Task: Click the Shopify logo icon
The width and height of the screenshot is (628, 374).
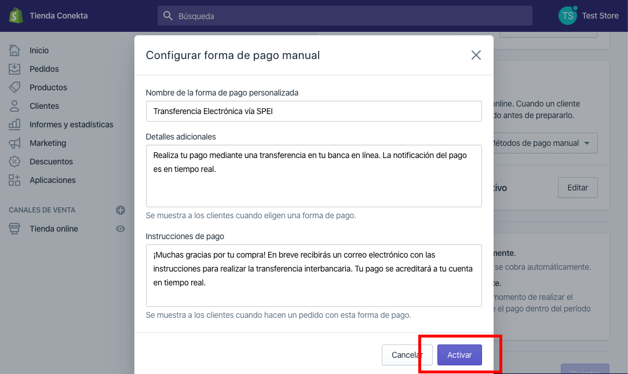Action: pyautogui.click(x=16, y=16)
